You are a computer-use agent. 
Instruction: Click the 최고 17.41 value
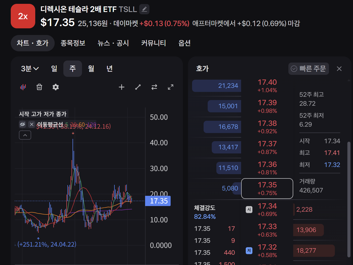pos(332,153)
